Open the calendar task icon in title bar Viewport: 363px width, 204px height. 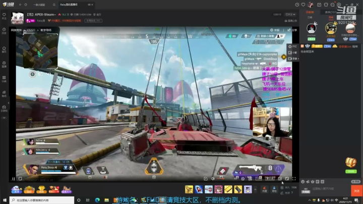coord(319,5)
